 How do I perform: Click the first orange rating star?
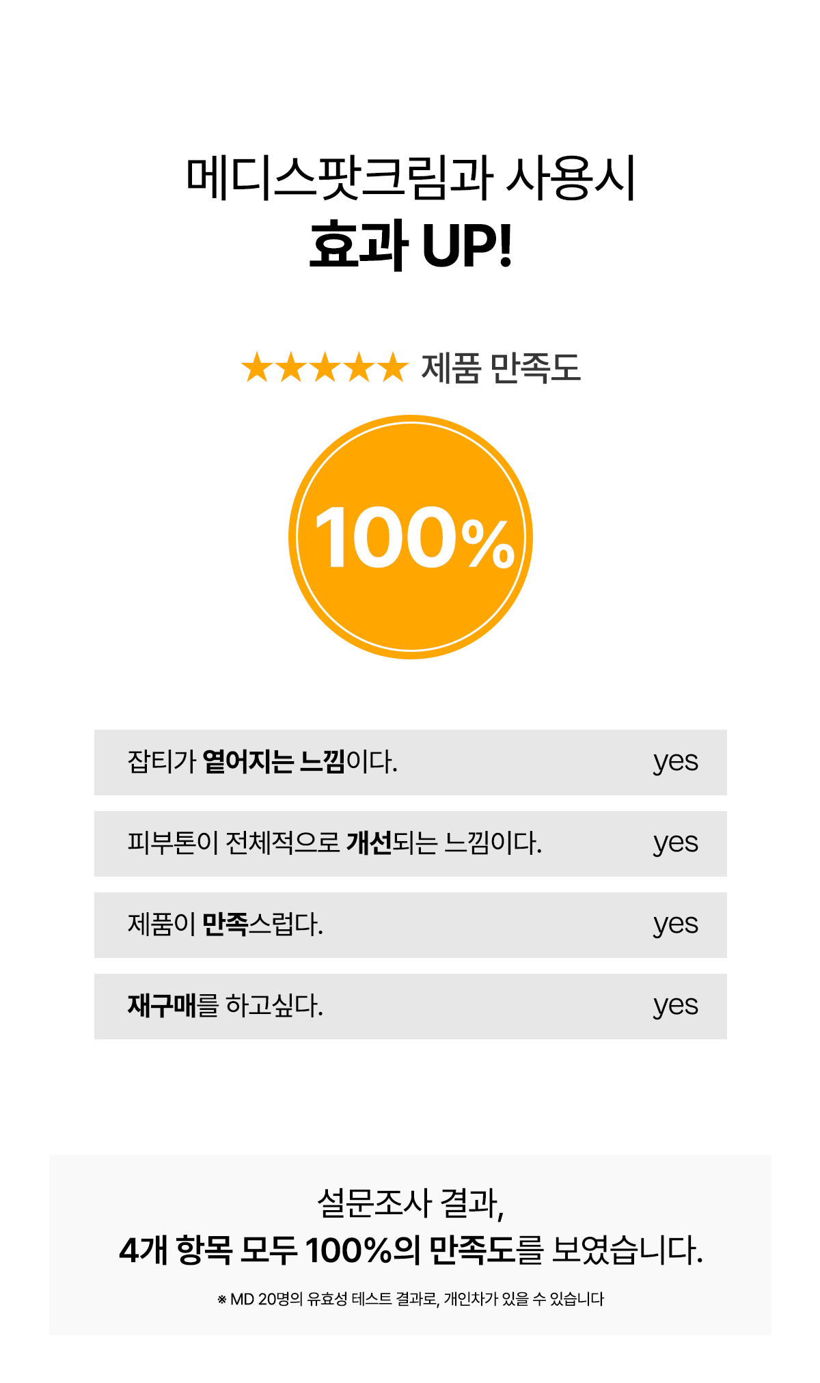click(x=257, y=368)
